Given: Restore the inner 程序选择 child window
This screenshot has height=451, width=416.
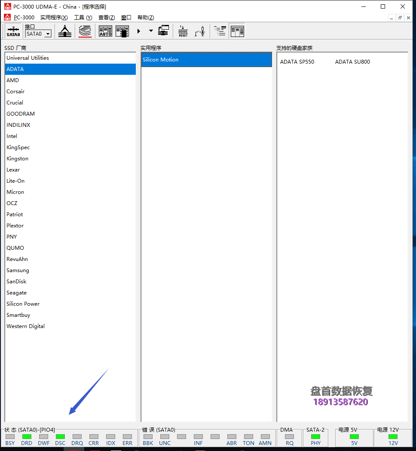Looking at the screenshot, I should pos(400,18).
